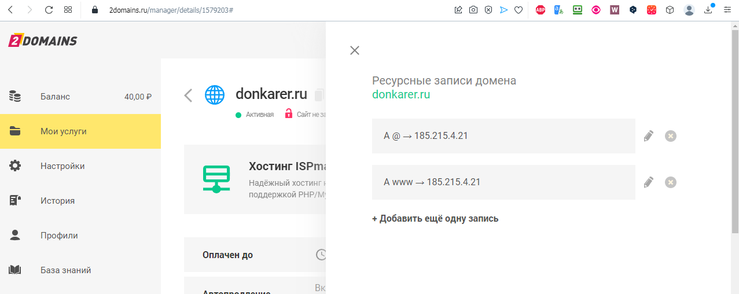Click the 40,00 ₽ balance amount
Screen dimensions: 739x294
(x=138, y=97)
